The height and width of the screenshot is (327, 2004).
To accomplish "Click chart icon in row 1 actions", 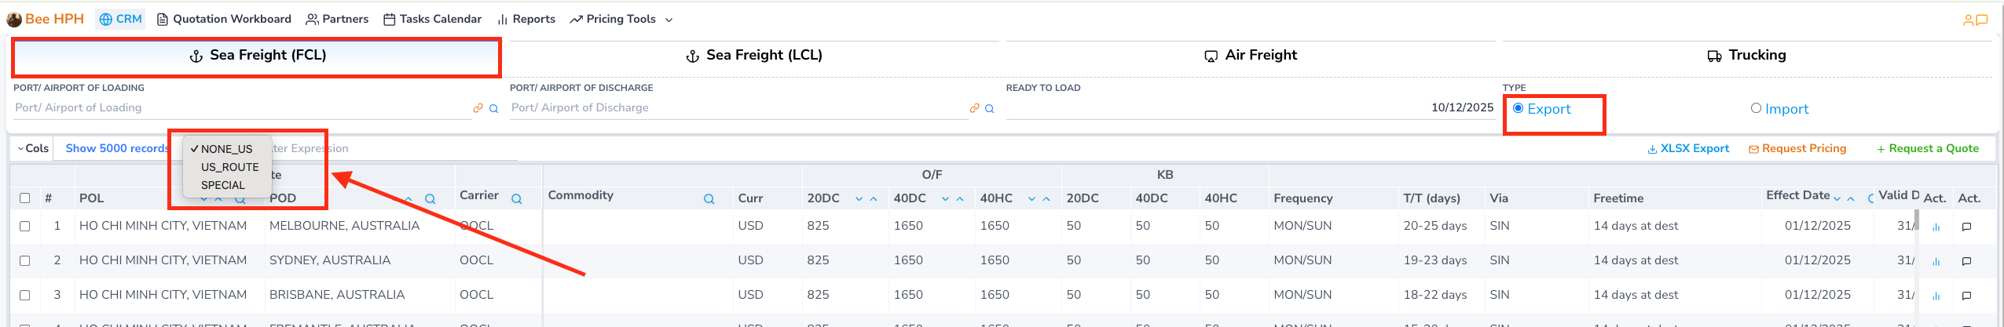I will tap(1936, 227).
